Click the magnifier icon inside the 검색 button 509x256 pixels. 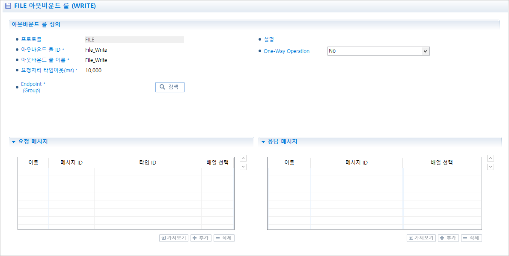[162, 87]
